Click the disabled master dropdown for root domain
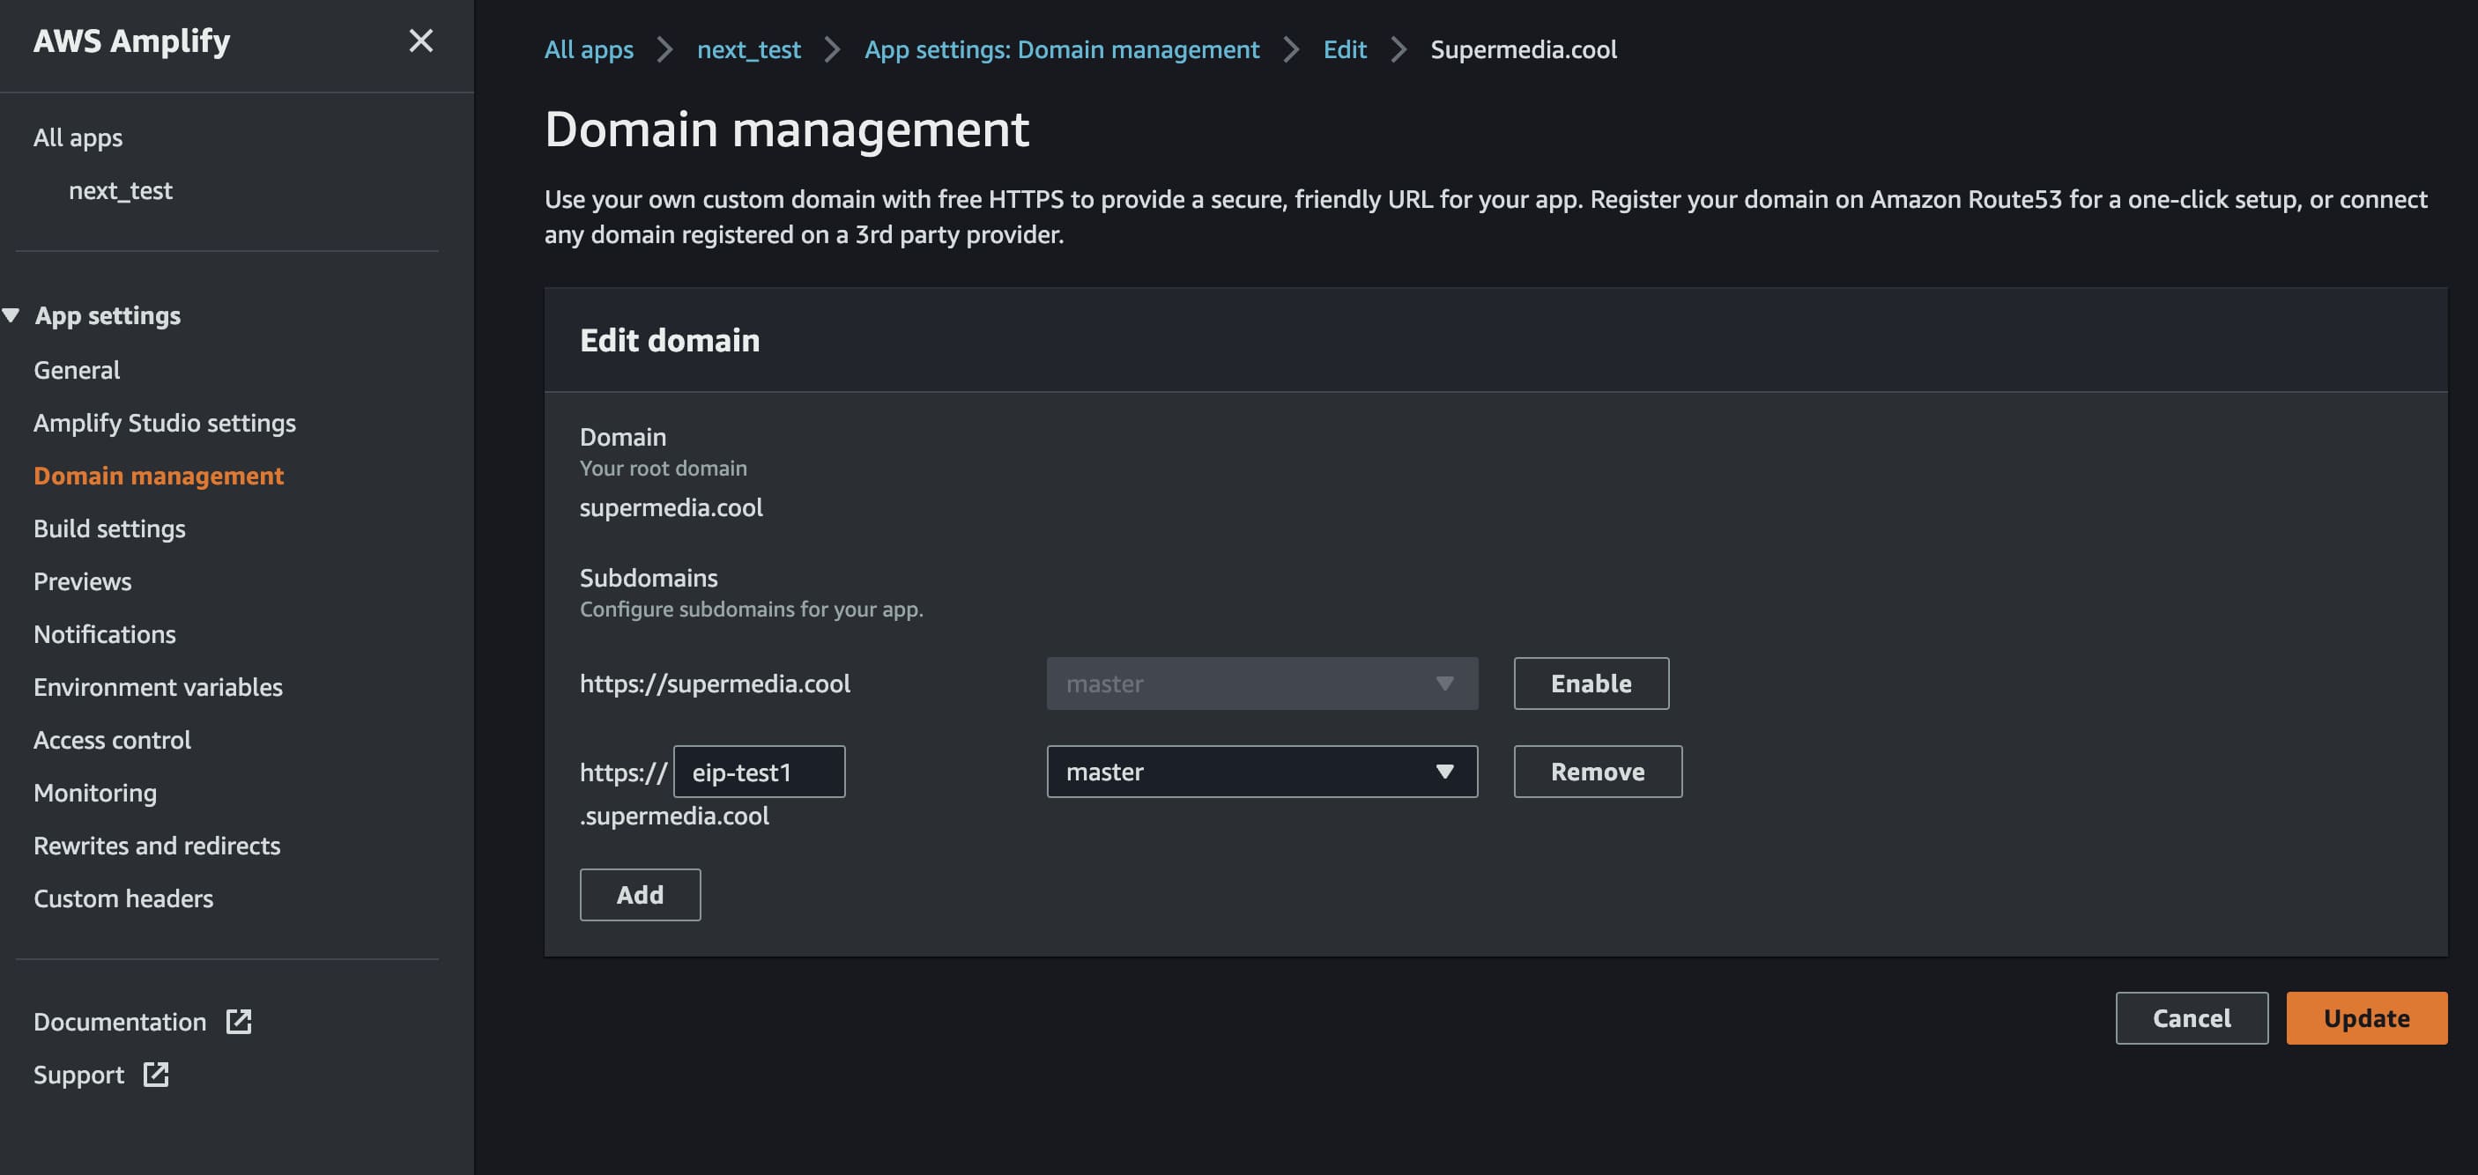 point(1261,684)
